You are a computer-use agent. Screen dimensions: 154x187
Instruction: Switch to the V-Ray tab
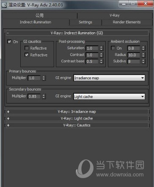tap(115, 15)
